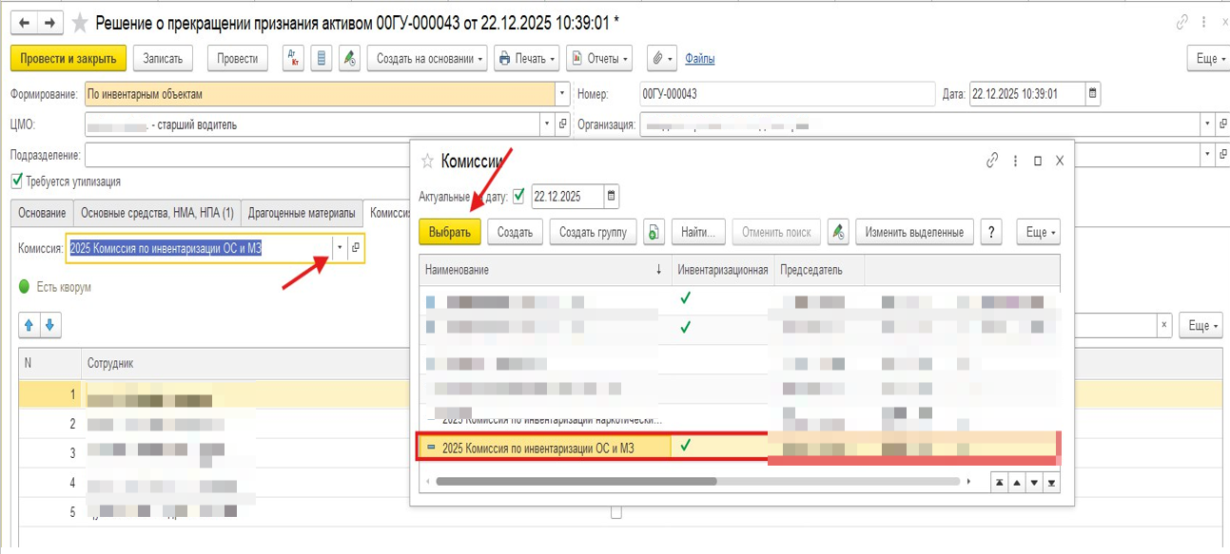Move one row up in the Комиссии list
This screenshot has width=1230, height=554.
coord(1017,483)
